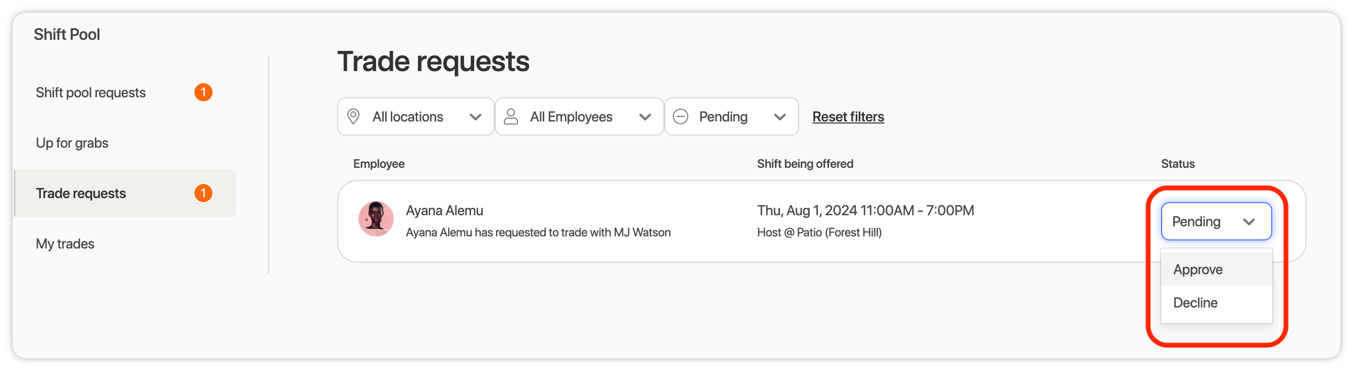Expand the All Employees chevron arrow
This screenshot has width=1353, height=371.
pyautogui.click(x=645, y=117)
